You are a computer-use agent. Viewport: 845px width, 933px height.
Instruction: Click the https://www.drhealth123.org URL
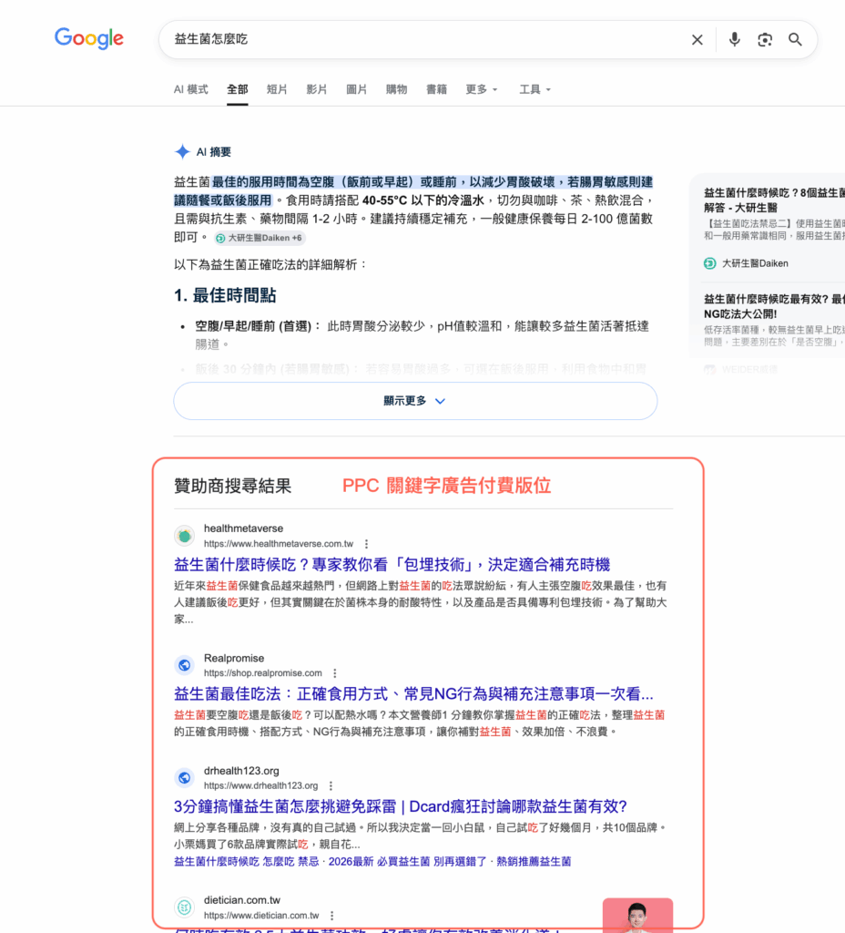(260, 785)
